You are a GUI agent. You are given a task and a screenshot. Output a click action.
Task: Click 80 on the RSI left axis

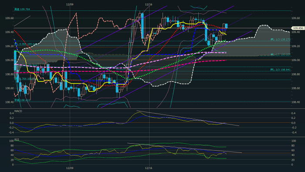click(12, 145)
